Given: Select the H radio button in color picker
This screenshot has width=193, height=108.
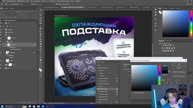Looking at the screenshot, I should point(163,80).
